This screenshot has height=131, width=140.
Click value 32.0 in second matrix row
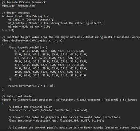pos(17,55)
